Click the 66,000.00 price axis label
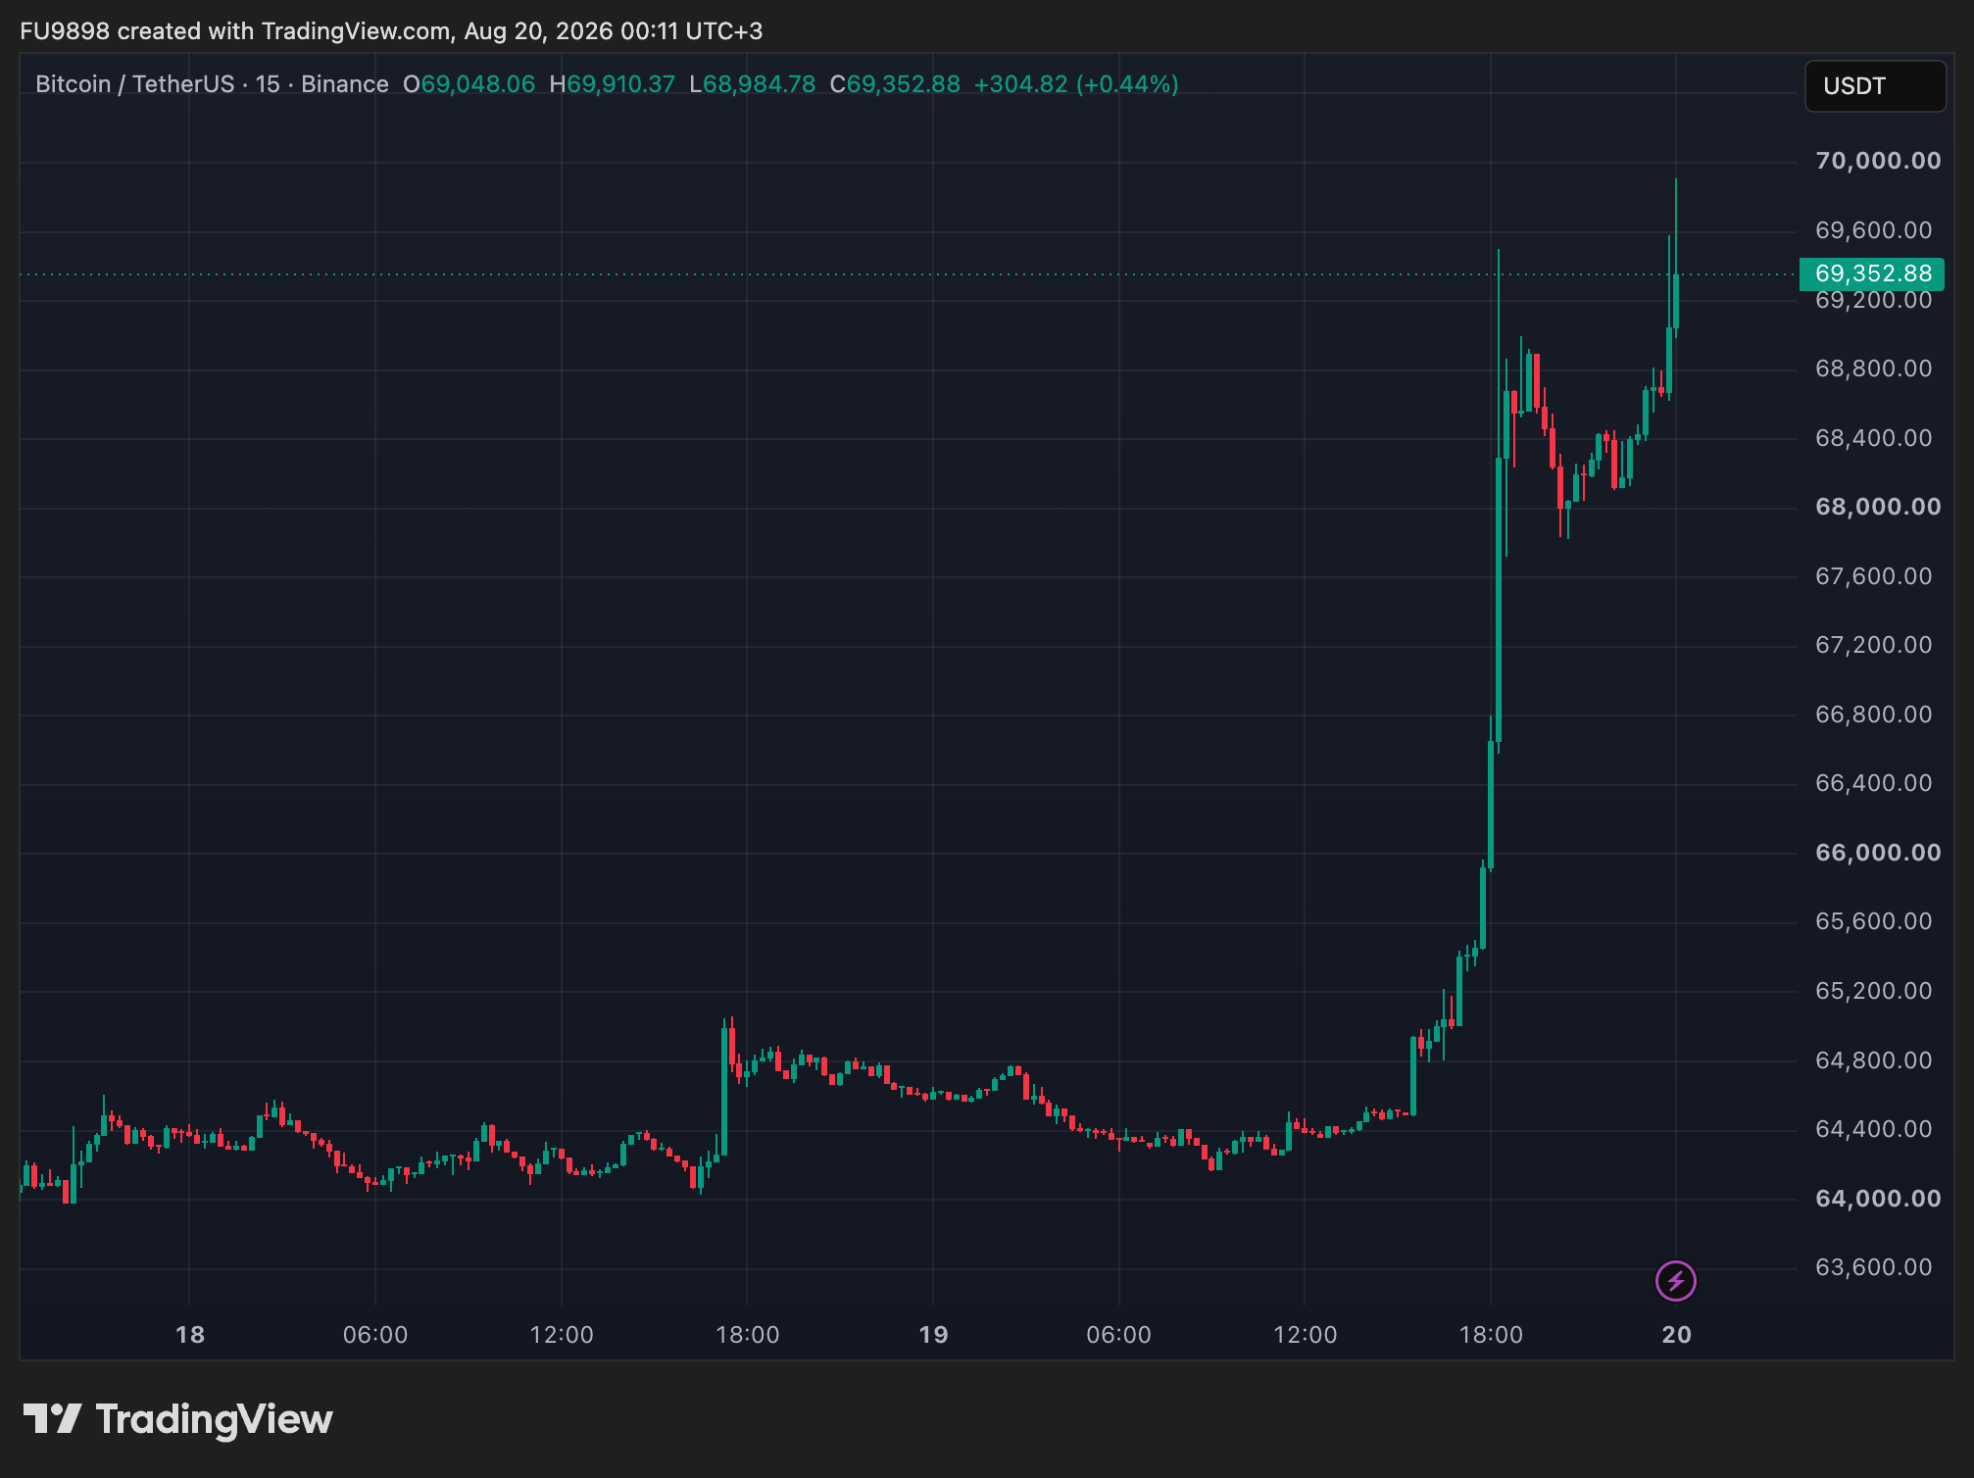Viewport: 1974px width, 1478px height. (x=1878, y=853)
